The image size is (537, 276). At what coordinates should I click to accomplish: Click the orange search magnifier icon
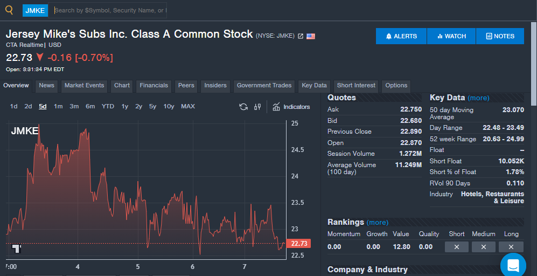tap(9, 10)
